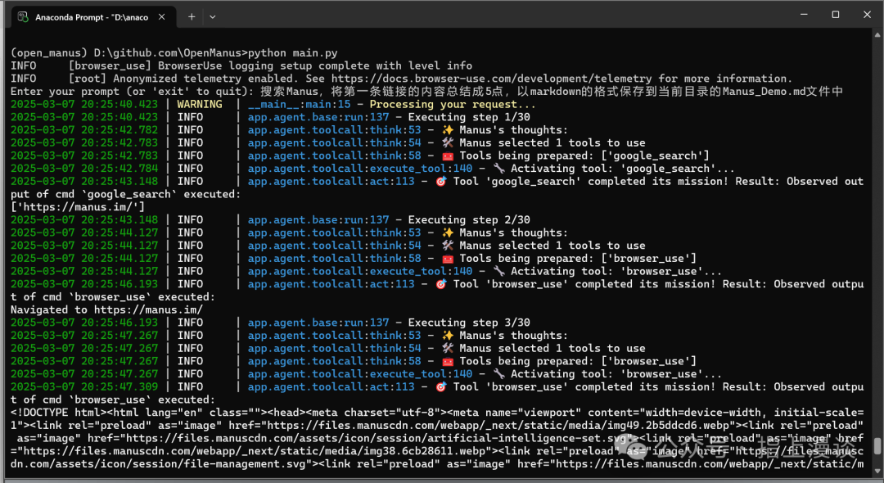
Task: Click the terminal vertical scrollbar thumb
Action: tap(877, 445)
